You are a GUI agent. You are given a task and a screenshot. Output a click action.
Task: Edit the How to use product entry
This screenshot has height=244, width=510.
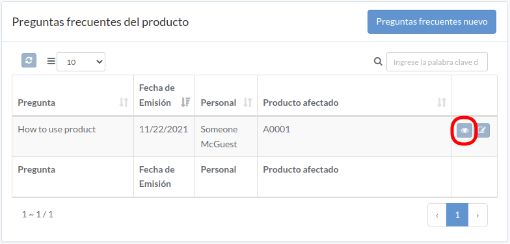point(482,130)
